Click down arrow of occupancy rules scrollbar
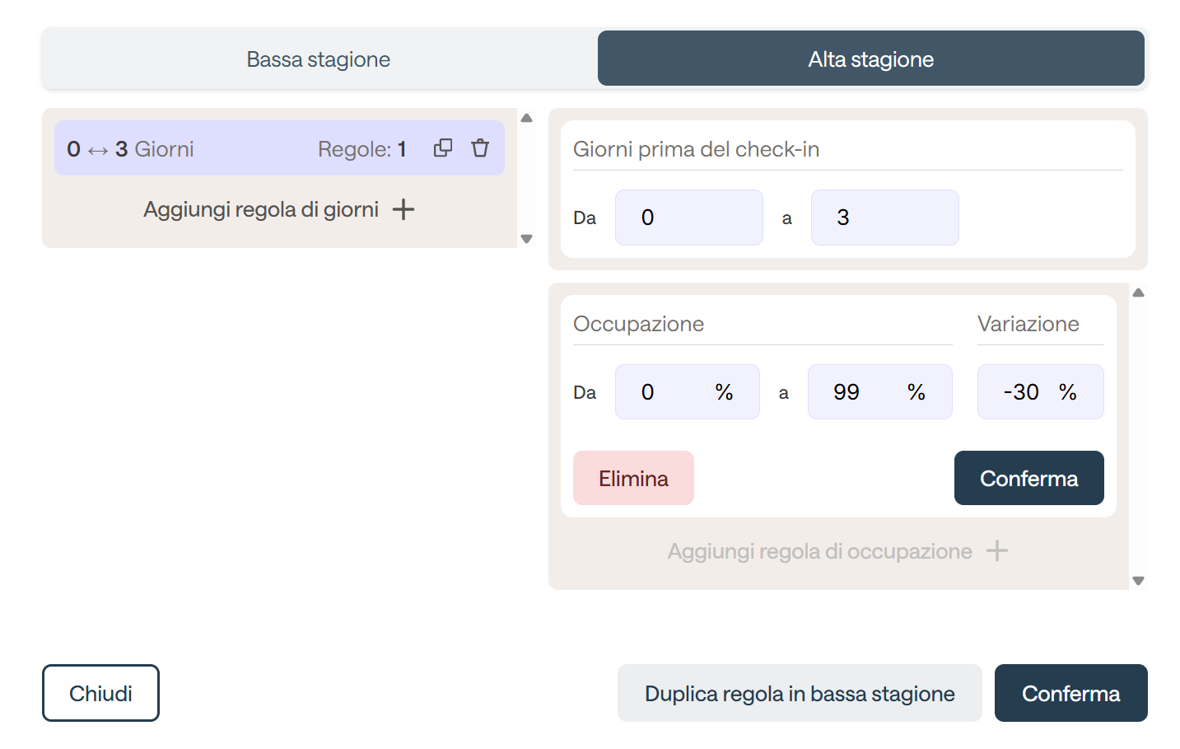This screenshot has height=749, width=1180. 1139,581
